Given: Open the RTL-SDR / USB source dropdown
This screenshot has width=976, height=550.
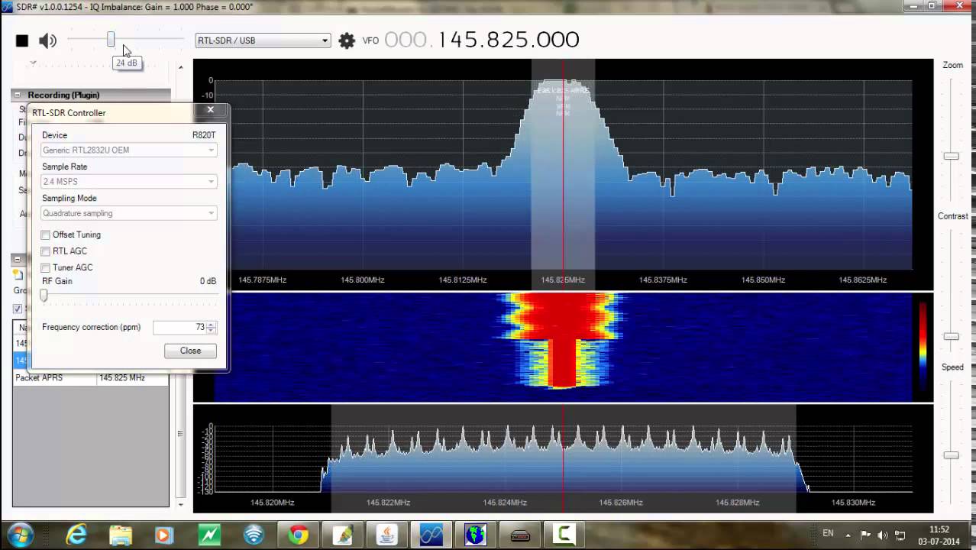Looking at the screenshot, I should tap(263, 40).
